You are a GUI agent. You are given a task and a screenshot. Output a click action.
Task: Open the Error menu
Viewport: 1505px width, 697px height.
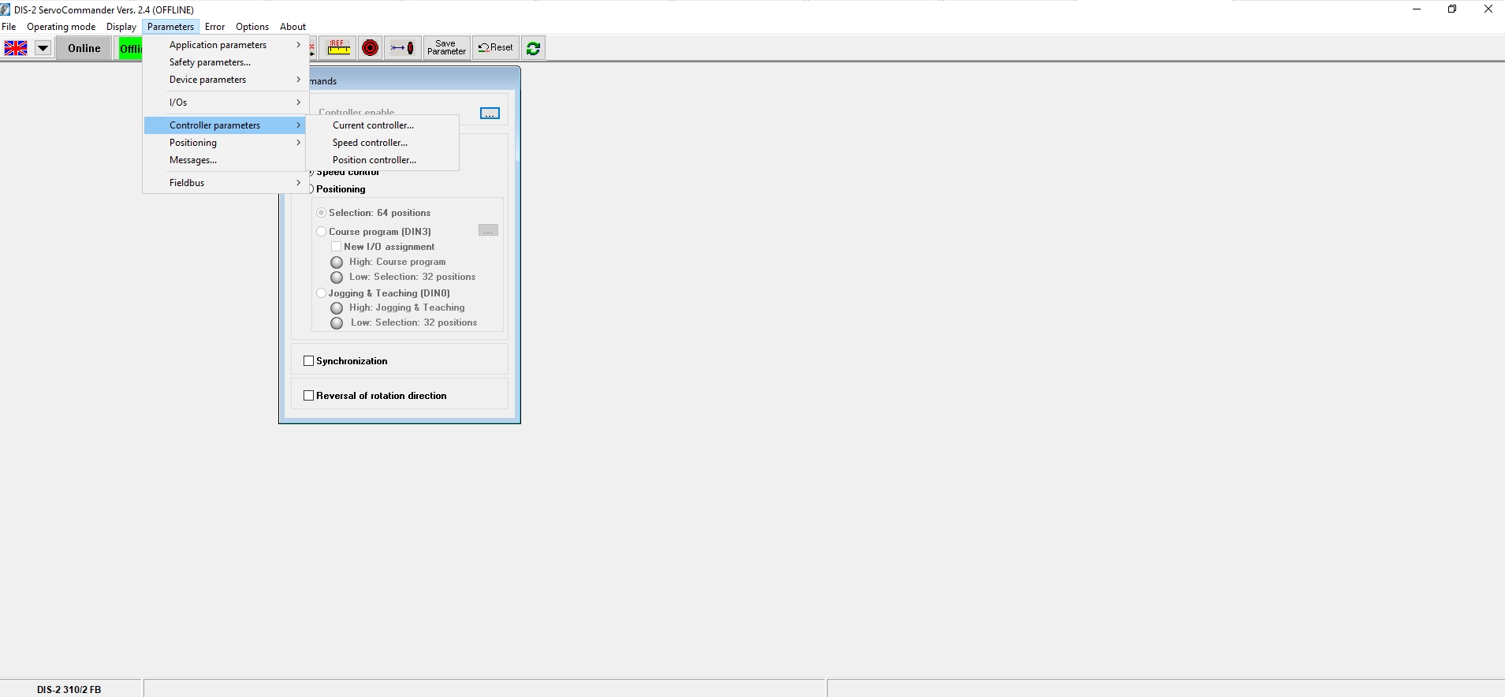click(214, 27)
